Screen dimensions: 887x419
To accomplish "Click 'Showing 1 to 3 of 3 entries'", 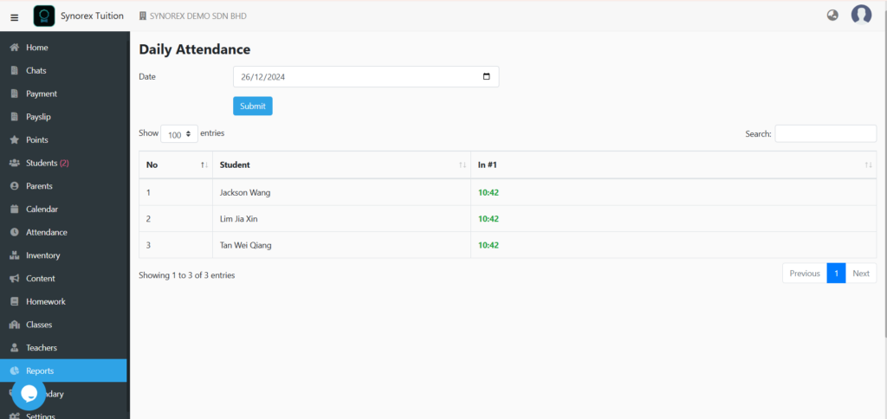I will pos(187,275).
